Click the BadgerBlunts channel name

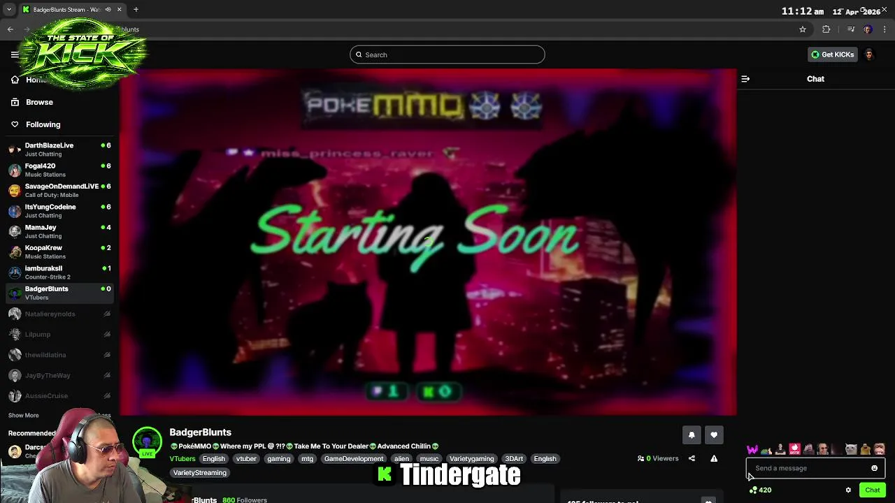coord(200,432)
